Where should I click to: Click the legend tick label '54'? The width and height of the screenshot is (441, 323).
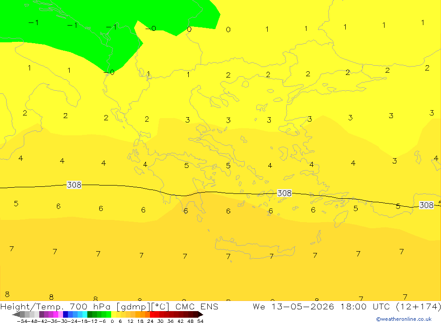click(200, 321)
